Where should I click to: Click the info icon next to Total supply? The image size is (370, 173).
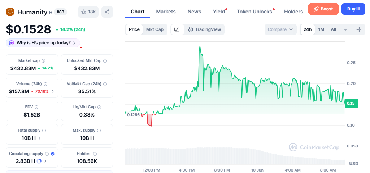[x=44, y=131]
